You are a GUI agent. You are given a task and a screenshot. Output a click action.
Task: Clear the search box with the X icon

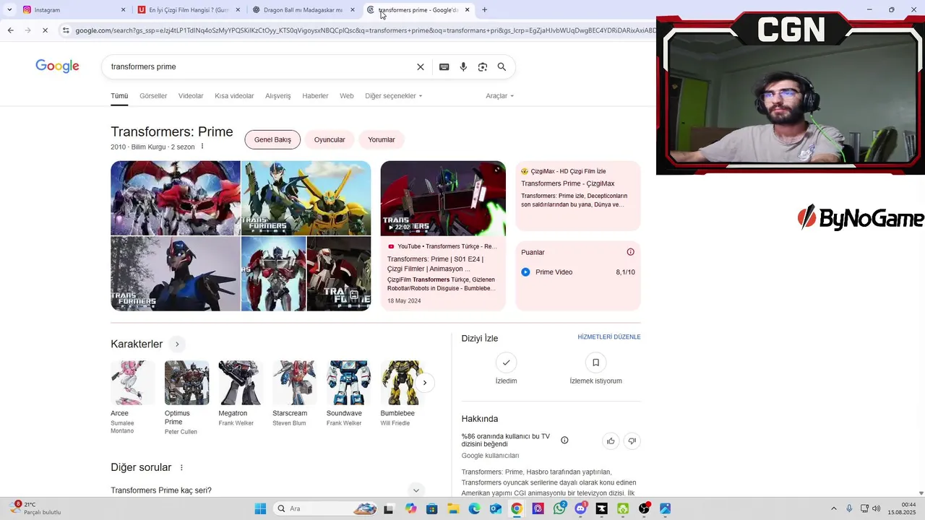(421, 67)
